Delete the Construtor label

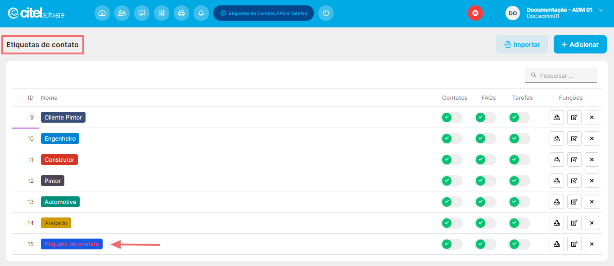(592, 160)
